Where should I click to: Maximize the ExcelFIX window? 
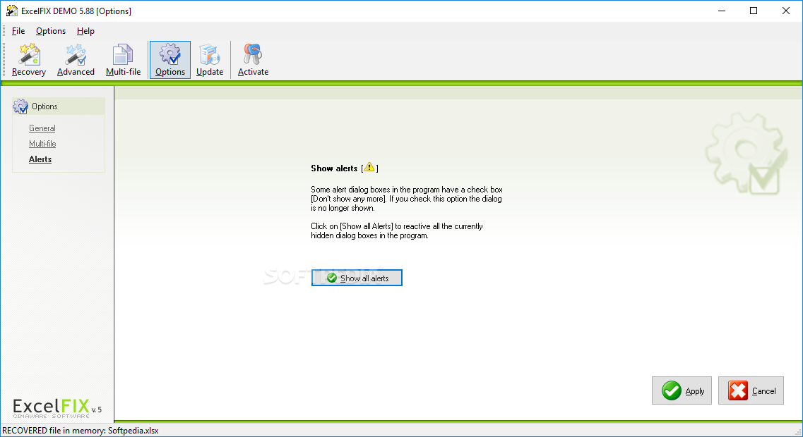pos(754,11)
